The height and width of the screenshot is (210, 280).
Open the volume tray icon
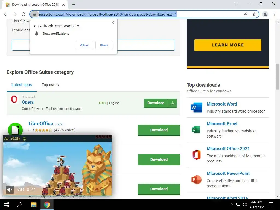point(245,205)
